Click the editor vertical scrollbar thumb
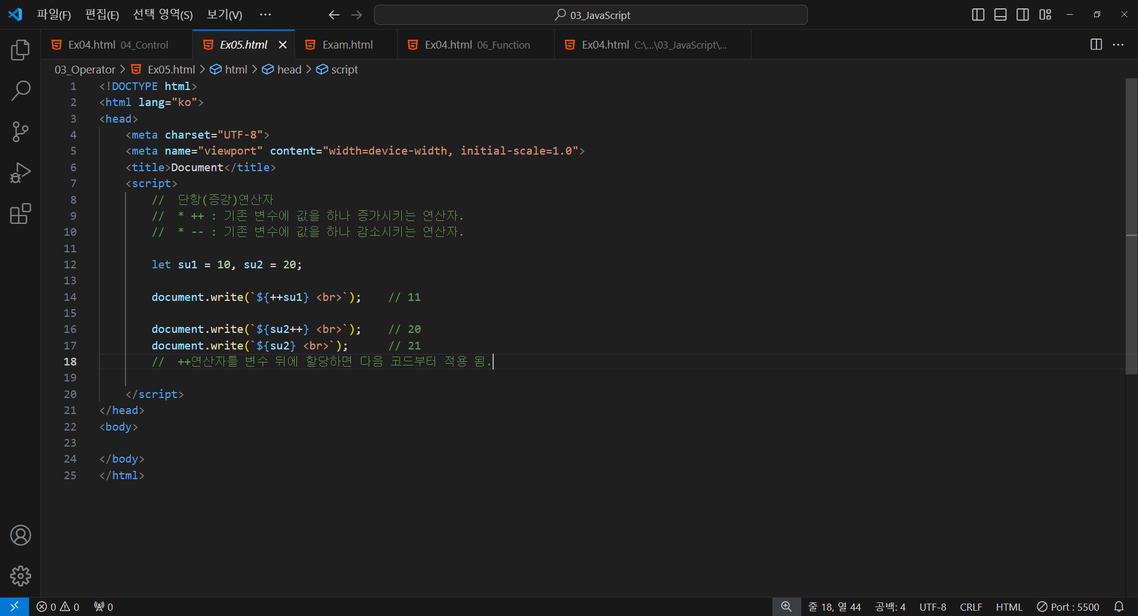 [x=1131, y=226]
